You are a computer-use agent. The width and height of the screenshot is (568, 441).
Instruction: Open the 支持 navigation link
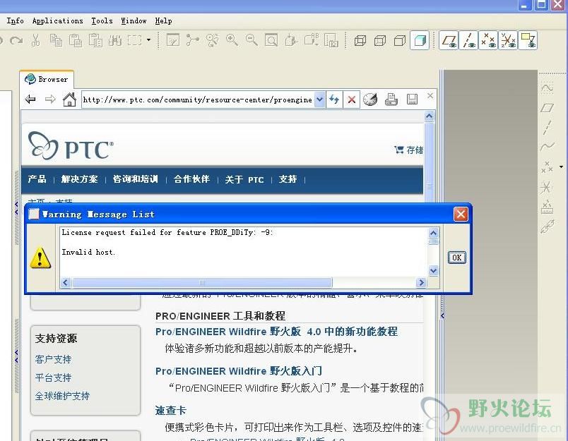click(x=288, y=179)
